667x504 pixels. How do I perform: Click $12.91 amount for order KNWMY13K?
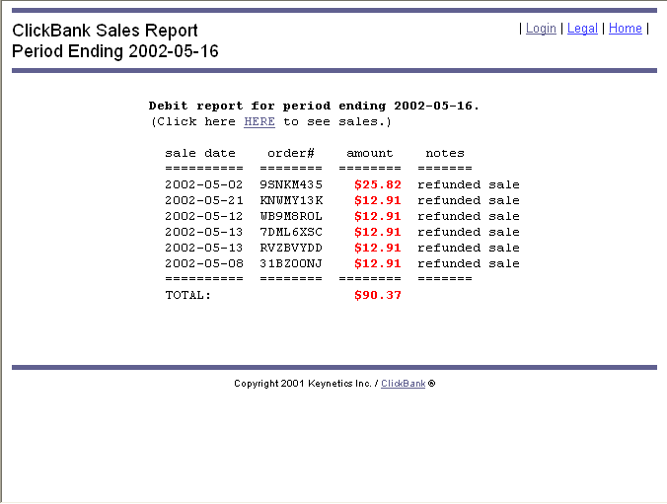(378, 200)
